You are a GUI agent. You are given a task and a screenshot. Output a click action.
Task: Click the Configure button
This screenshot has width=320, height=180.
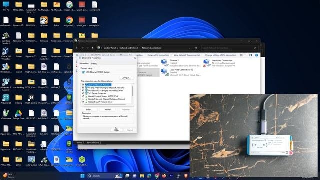(x=126, y=78)
